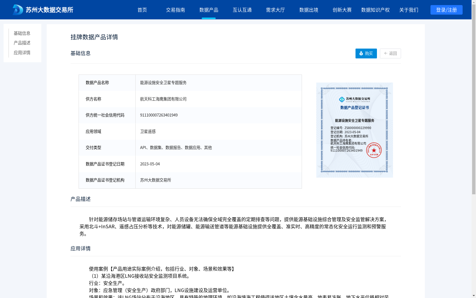Jump to 产品描述 in the sidebar

pyautogui.click(x=22, y=43)
